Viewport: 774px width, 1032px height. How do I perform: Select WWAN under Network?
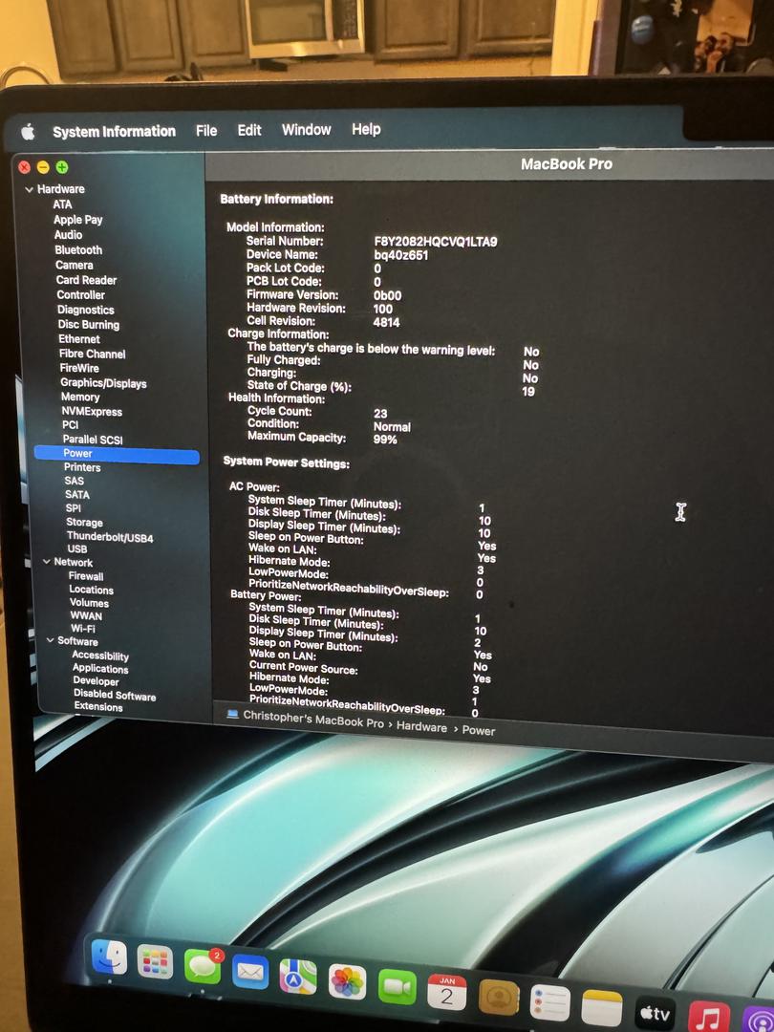[x=86, y=616]
